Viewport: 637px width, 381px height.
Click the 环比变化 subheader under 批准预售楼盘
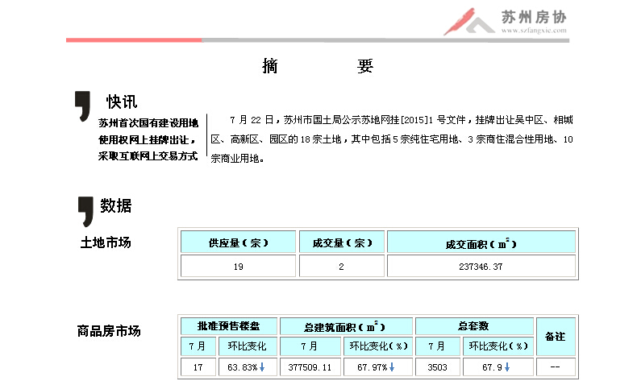point(248,346)
